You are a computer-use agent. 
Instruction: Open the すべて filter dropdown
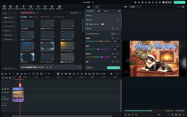pyautogui.click(x=74, y=13)
